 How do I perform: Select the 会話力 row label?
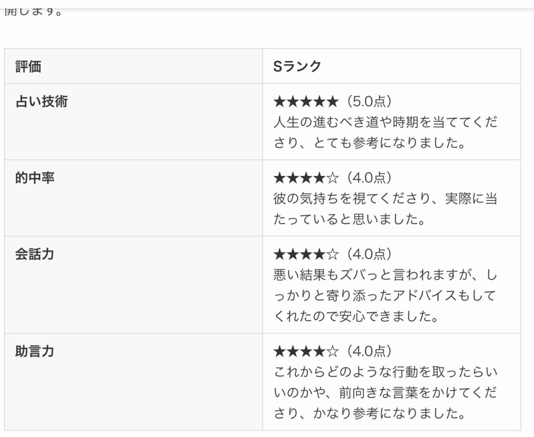[x=35, y=254]
